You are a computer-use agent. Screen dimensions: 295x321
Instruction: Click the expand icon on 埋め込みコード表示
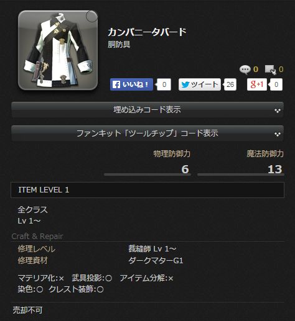point(278,111)
